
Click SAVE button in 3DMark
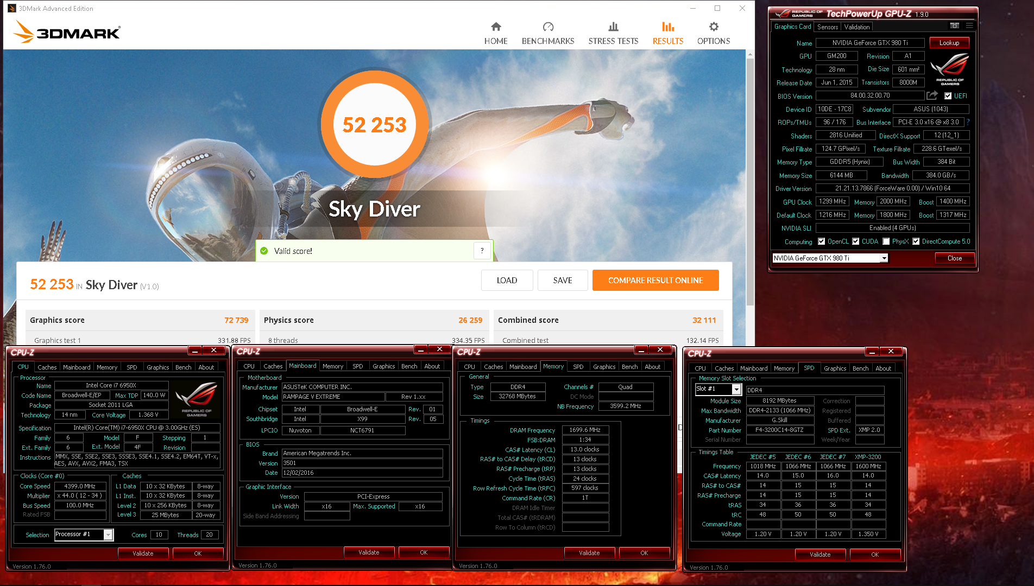(563, 281)
